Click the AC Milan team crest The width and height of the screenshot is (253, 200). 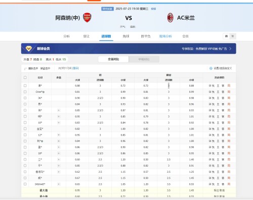click(x=170, y=18)
